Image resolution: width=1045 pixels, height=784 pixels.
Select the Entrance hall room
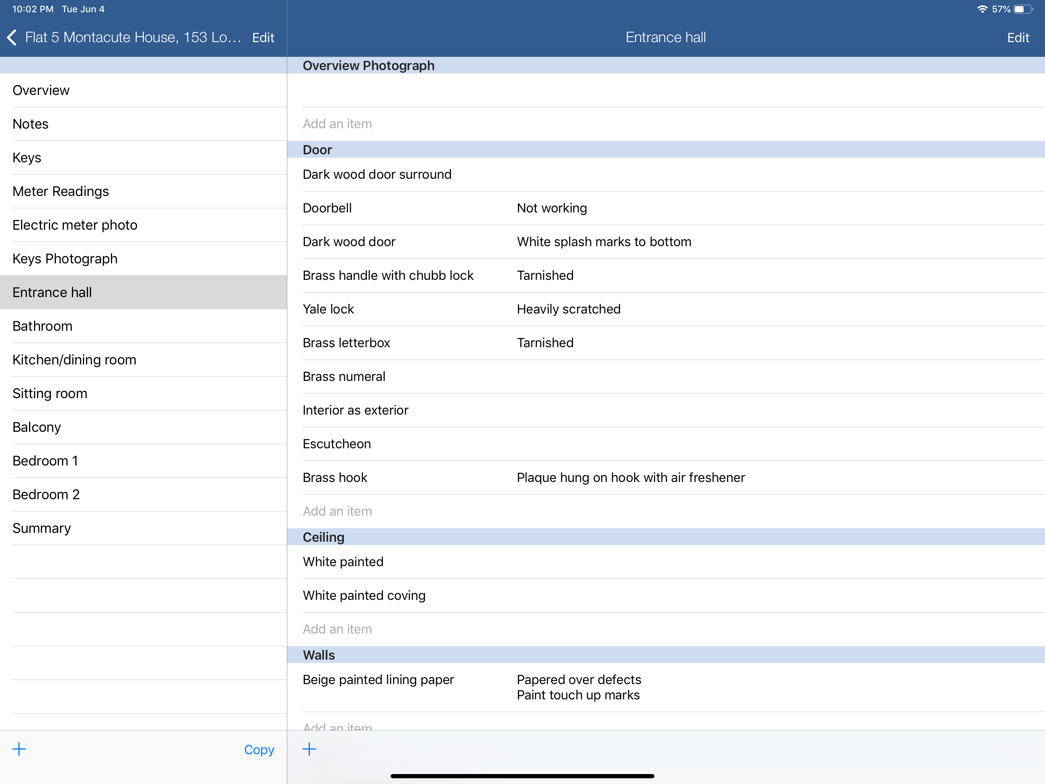[x=143, y=292]
